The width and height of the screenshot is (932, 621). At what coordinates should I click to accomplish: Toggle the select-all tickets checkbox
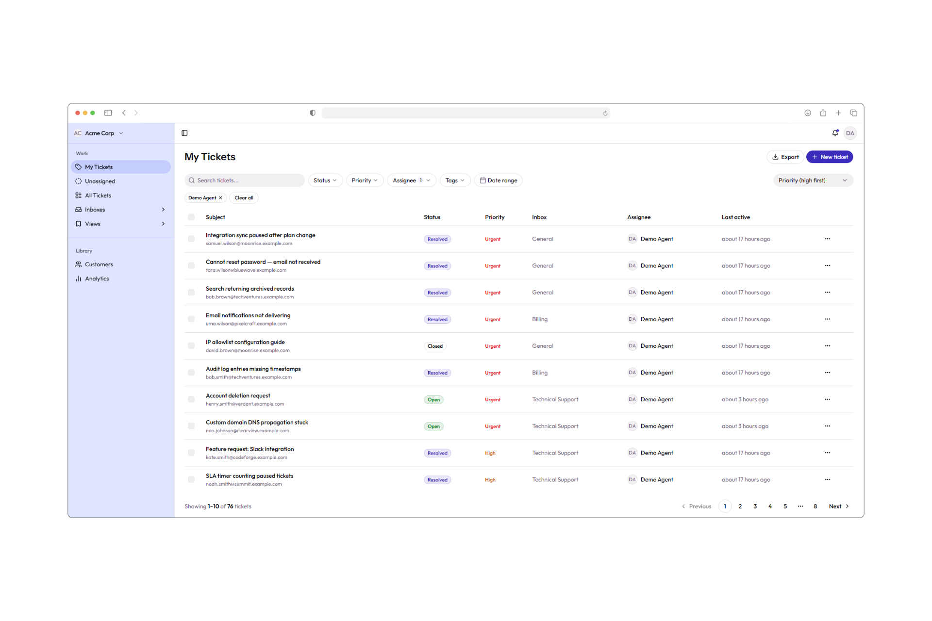point(191,217)
